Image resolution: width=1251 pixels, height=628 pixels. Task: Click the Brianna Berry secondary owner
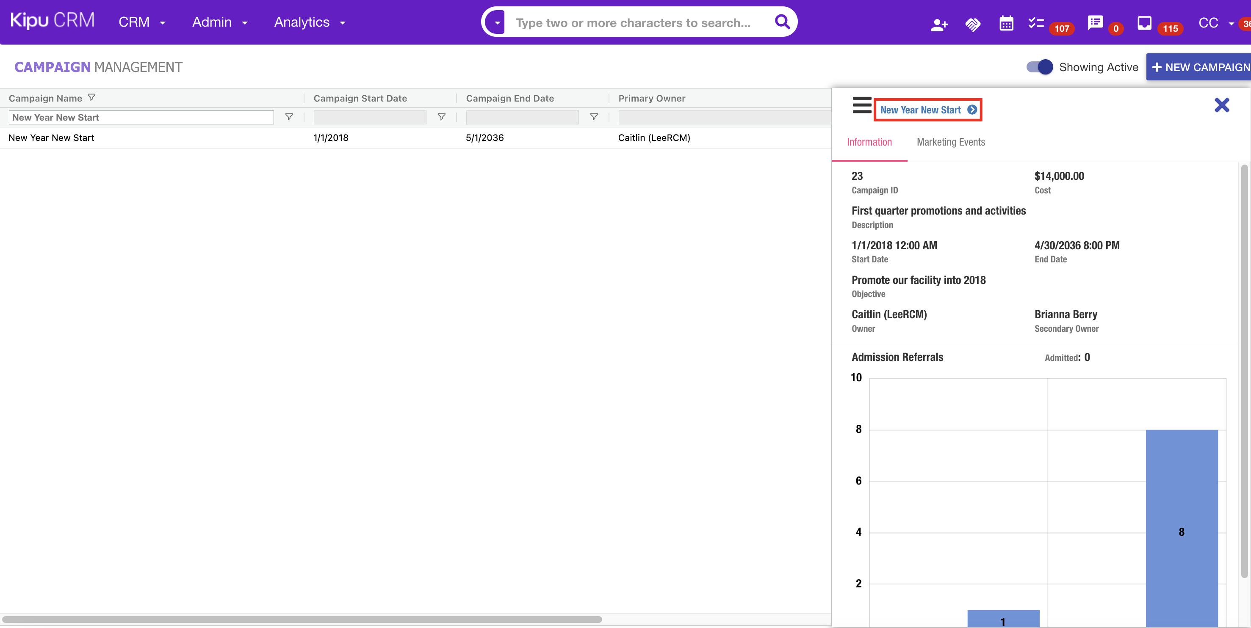tap(1066, 314)
